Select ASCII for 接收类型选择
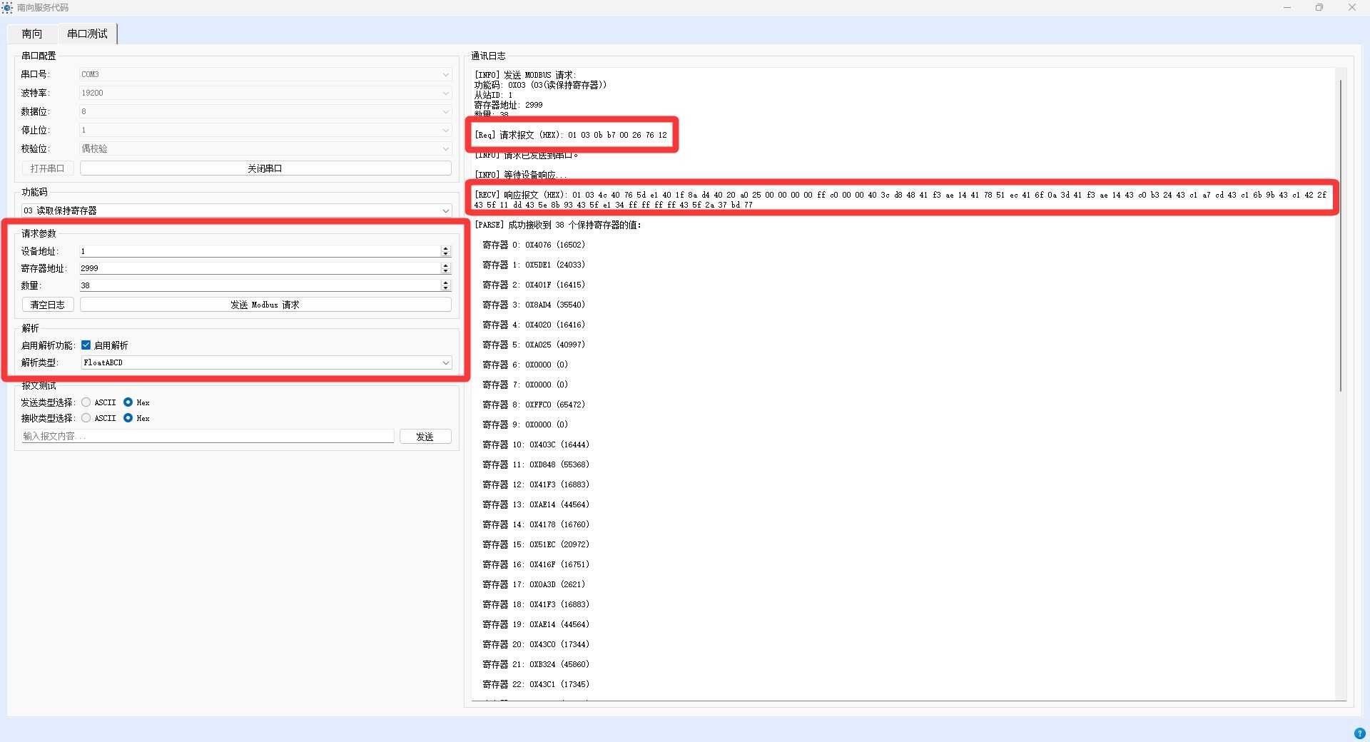This screenshot has height=742, width=1370. click(x=86, y=418)
